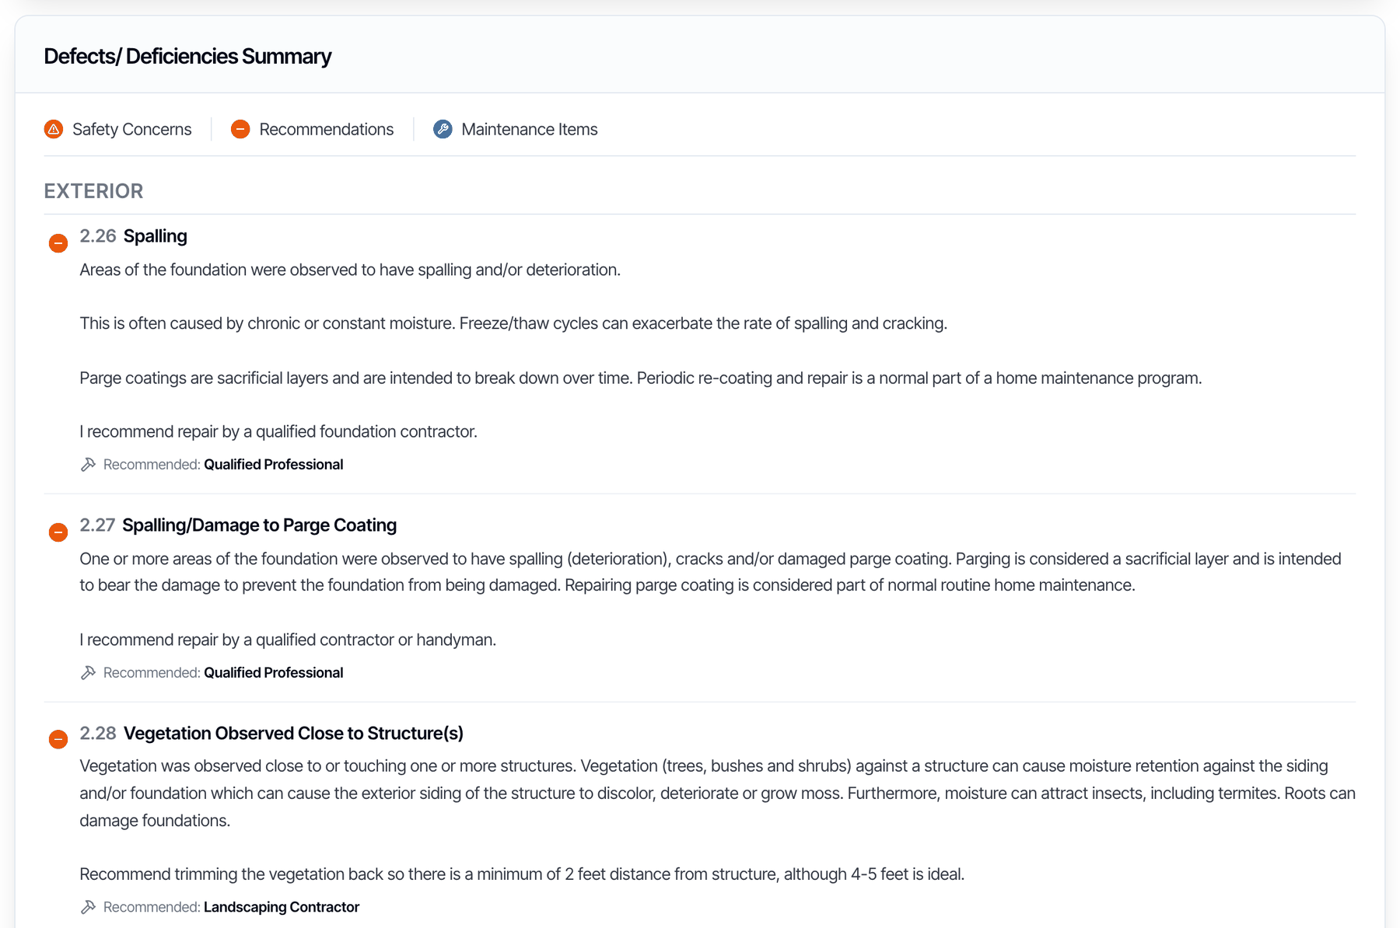Click hammer icon under 2.27 Parge Coating item
The height and width of the screenshot is (928, 1400).
(x=88, y=673)
